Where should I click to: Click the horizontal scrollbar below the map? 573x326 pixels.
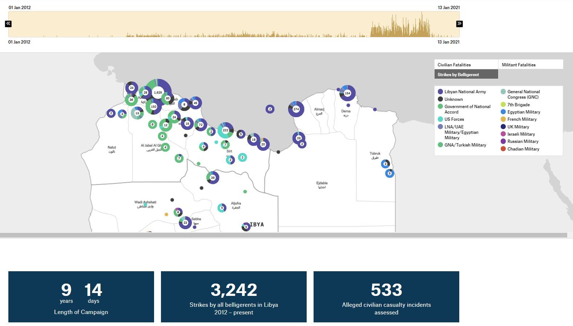click(283, 235)
